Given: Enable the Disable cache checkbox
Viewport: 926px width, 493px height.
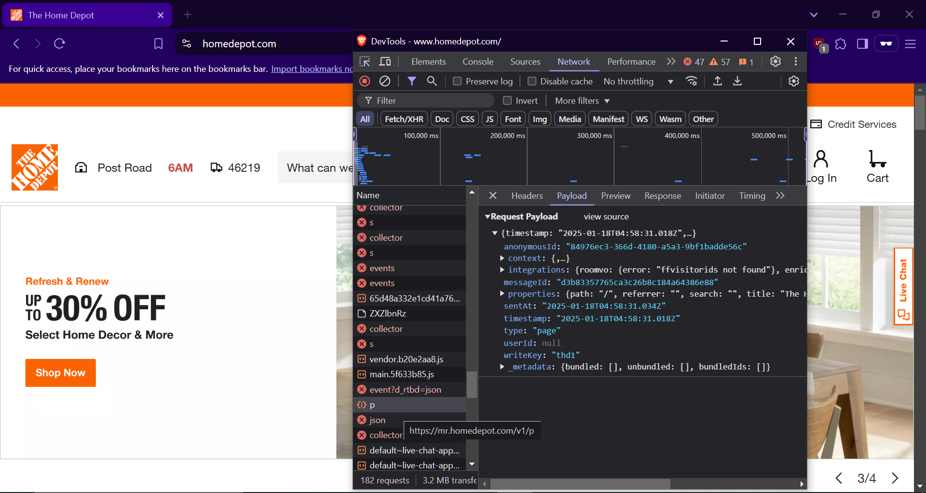Looking at the screenshot, I should tap(532, 81).
